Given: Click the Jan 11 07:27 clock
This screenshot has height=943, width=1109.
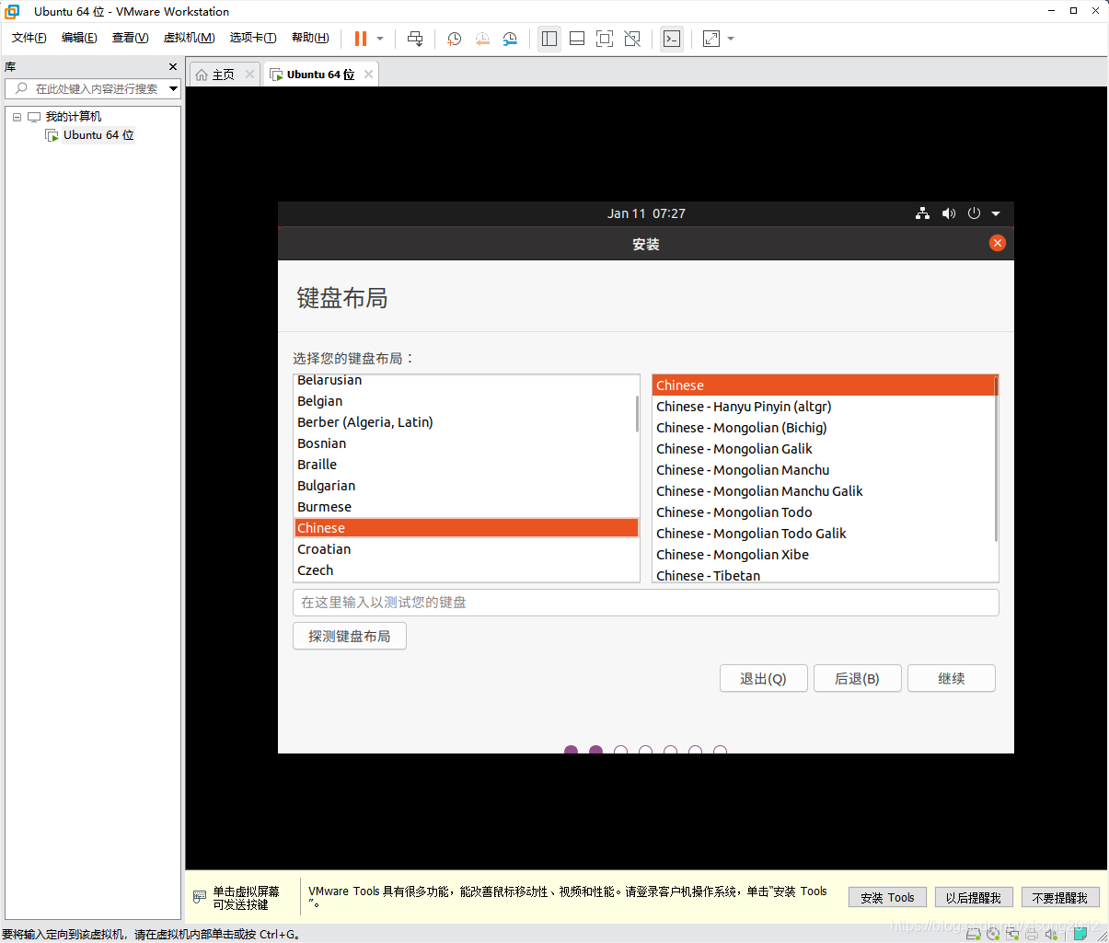Looking at the screenshot, I should click(x=646, y=213).
